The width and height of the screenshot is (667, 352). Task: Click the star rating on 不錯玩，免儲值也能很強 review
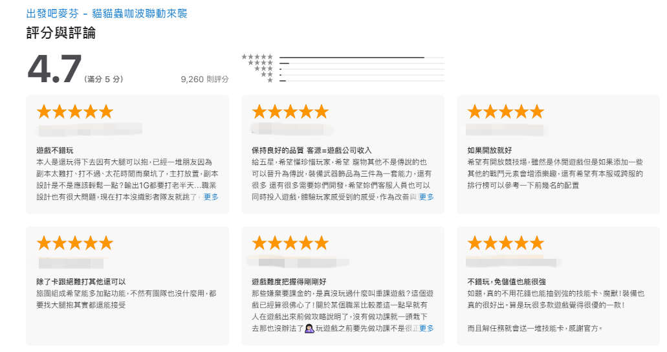pos(506,243)
